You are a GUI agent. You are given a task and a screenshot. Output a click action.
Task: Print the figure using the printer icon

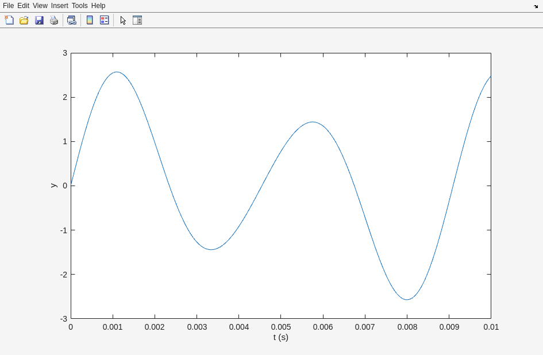click(x=54, y=20)
